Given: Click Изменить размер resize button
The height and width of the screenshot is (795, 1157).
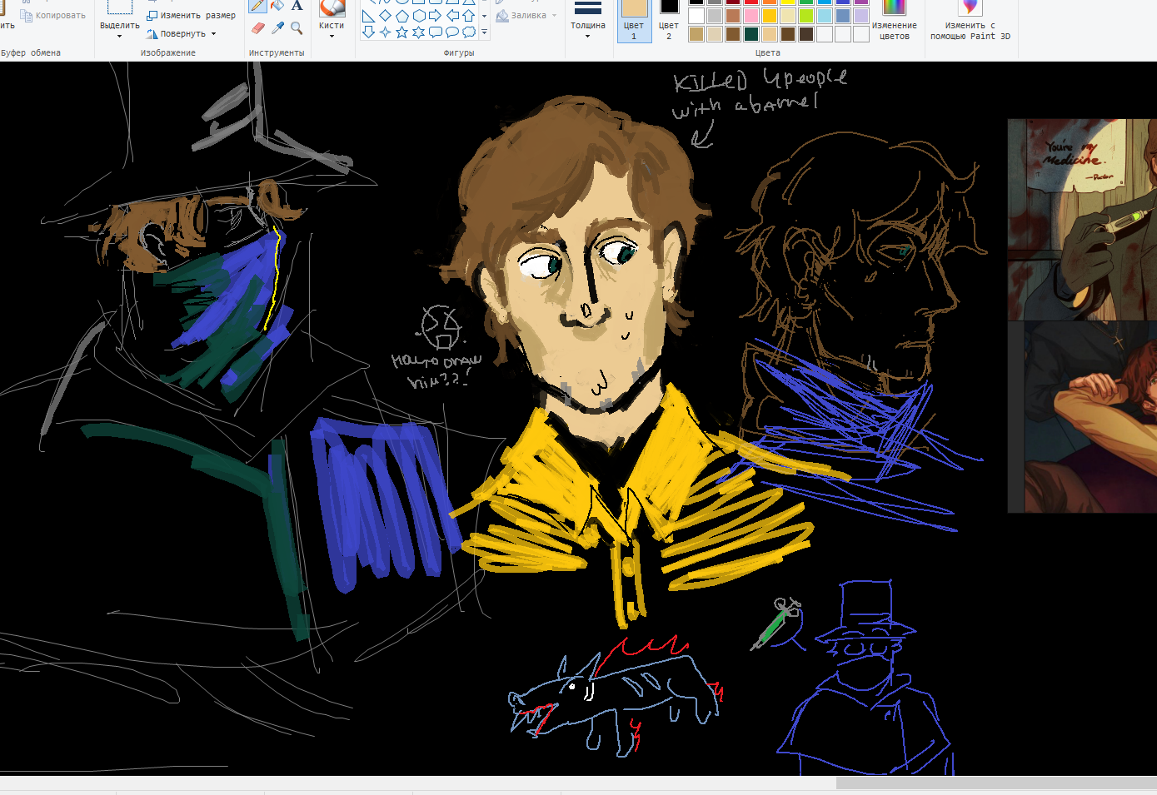Looking at the screenshot, I should click(191, 15).
